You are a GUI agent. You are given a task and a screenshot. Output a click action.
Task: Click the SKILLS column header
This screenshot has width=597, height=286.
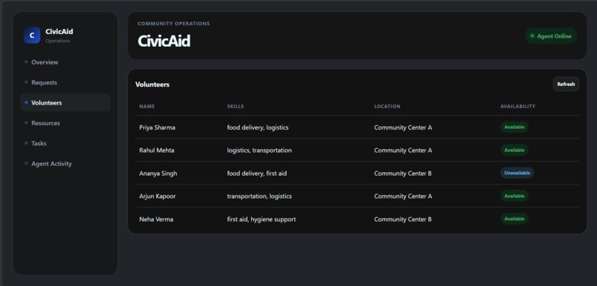point(236,106)
